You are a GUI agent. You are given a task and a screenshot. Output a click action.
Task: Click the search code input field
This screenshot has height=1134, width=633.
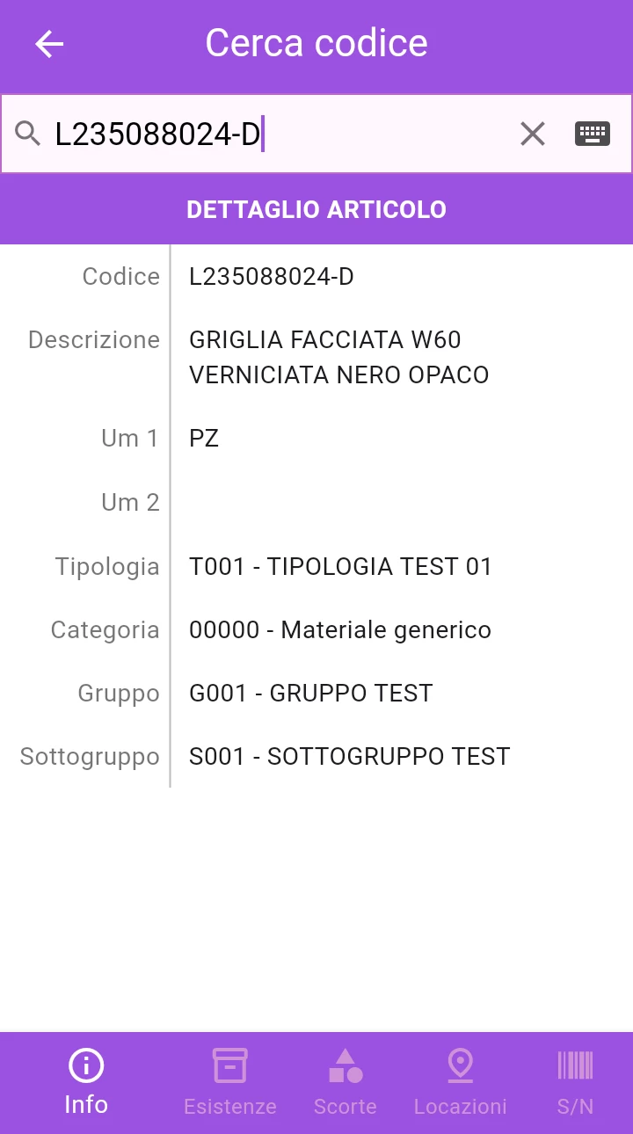pyautogui.click(x=281, y=134)
